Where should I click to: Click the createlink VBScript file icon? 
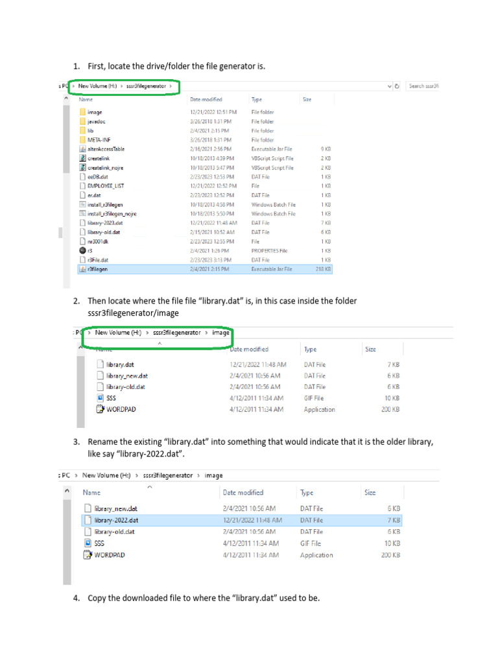point(82,158)
